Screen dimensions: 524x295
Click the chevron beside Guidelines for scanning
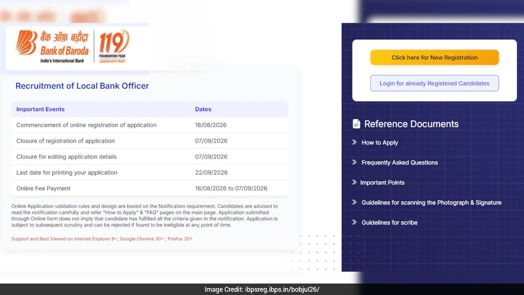[354, 202]
